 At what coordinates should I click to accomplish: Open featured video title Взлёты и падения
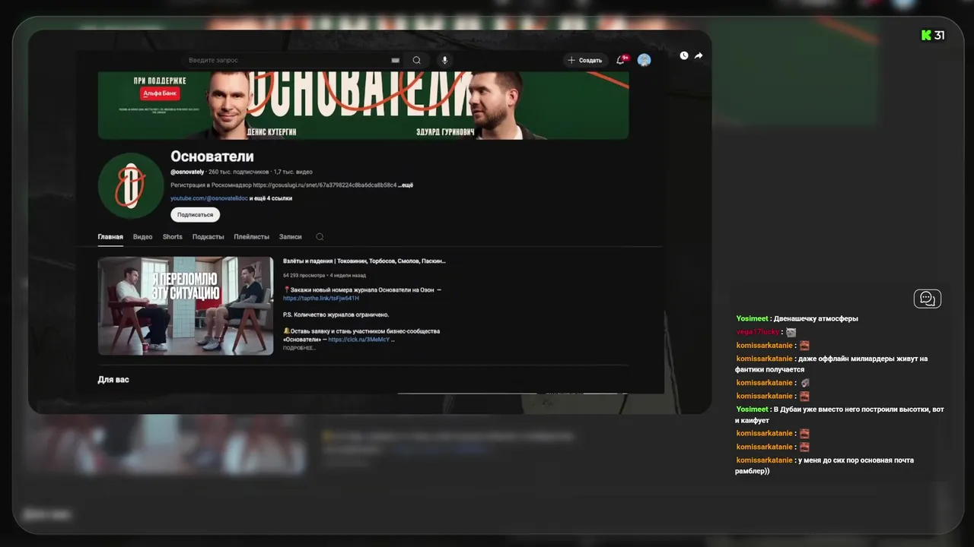pyautogui.click(x=364, y=261)
